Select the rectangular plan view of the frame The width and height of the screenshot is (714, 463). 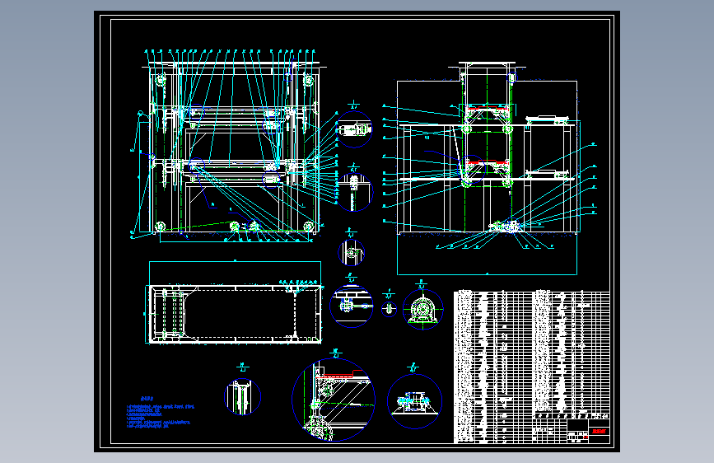[x=235, y=314]
